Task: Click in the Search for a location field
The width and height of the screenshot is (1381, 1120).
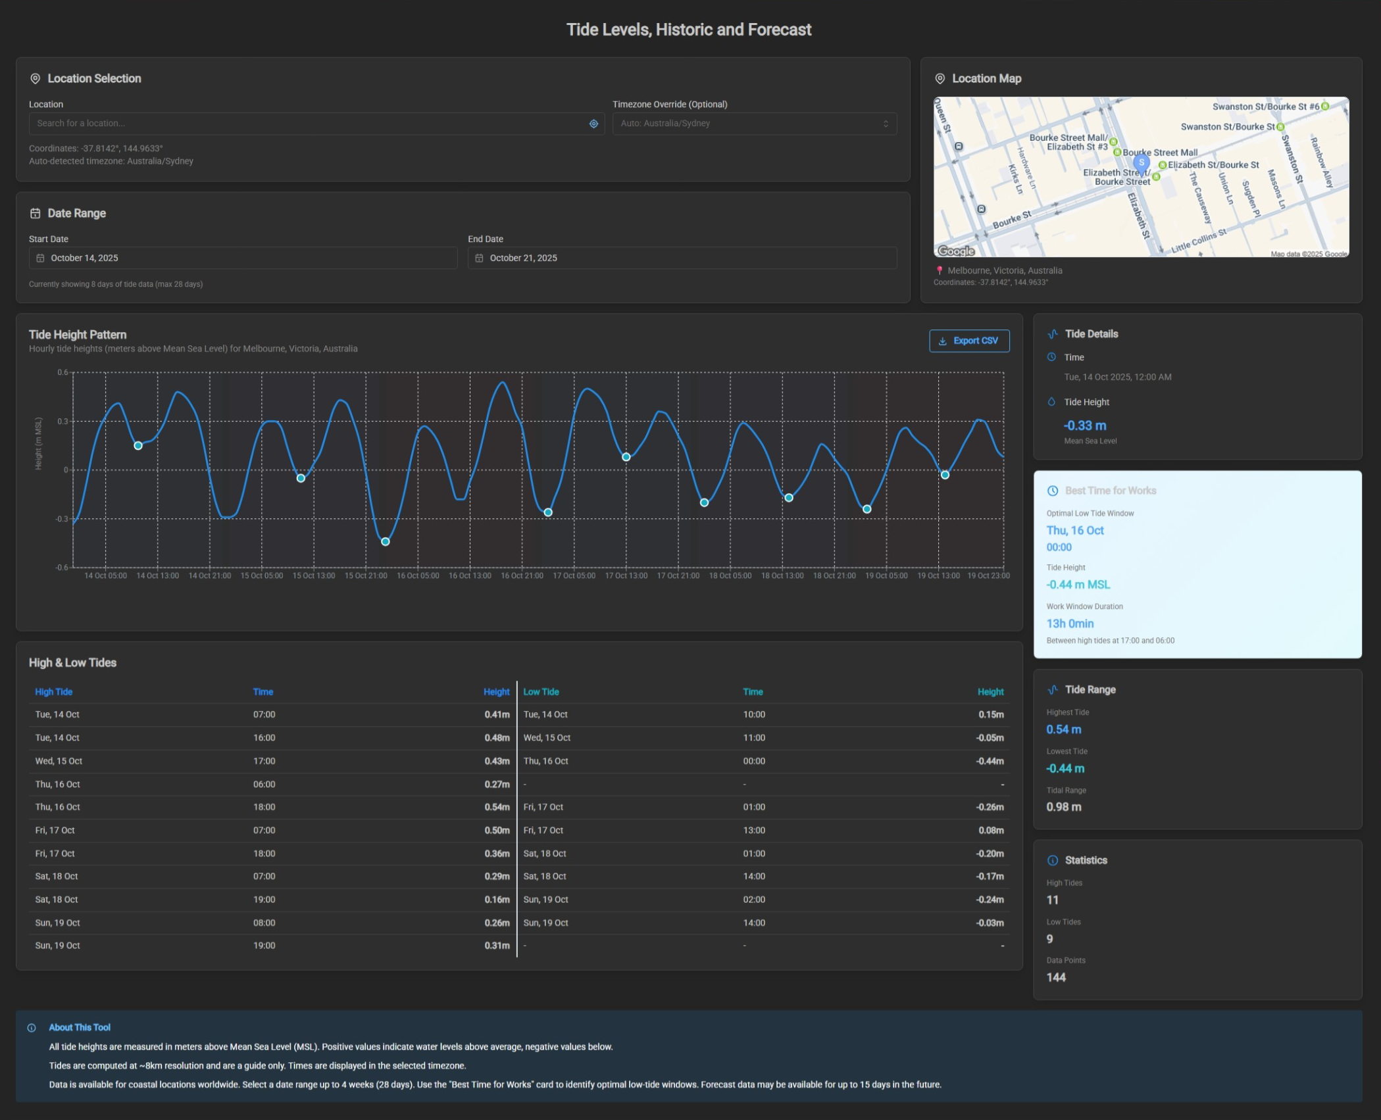Action: pyautogui.click(x=309, y=124)
